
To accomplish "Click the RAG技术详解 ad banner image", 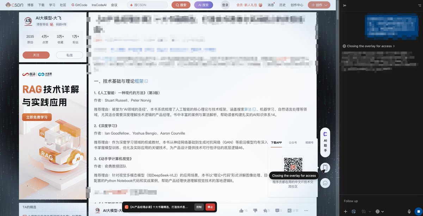I will pyautogui.click(x=53, y=132).
